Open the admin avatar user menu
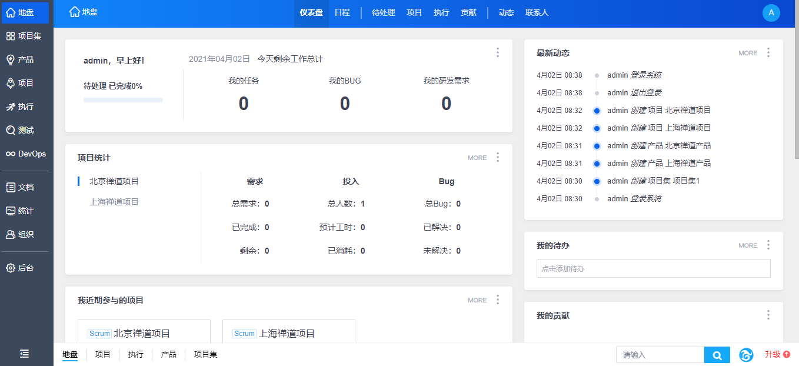Screen dimensions: 799x366 pos(771,13)
